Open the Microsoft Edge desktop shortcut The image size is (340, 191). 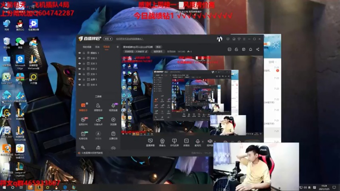[20, 62]
